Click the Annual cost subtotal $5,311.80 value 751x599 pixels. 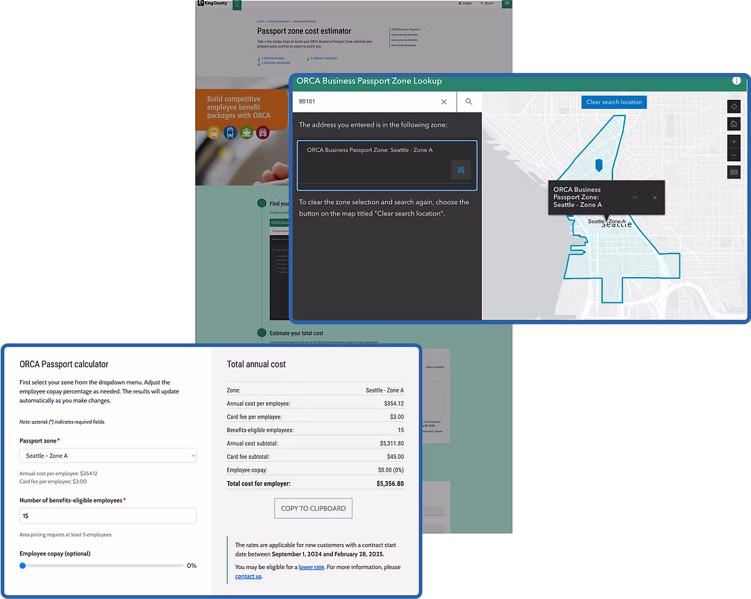coord(392,443)
